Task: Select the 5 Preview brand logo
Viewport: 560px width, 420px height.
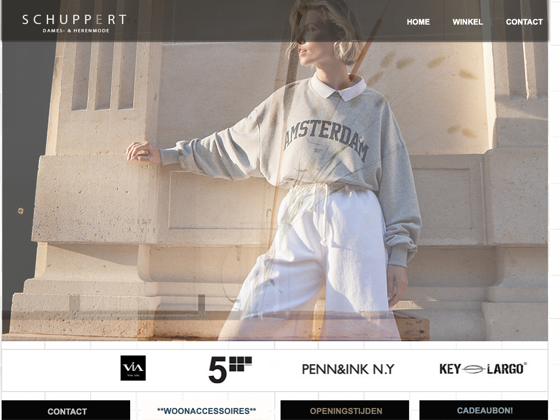Action: pyautogui.click(x=230, y=369)
